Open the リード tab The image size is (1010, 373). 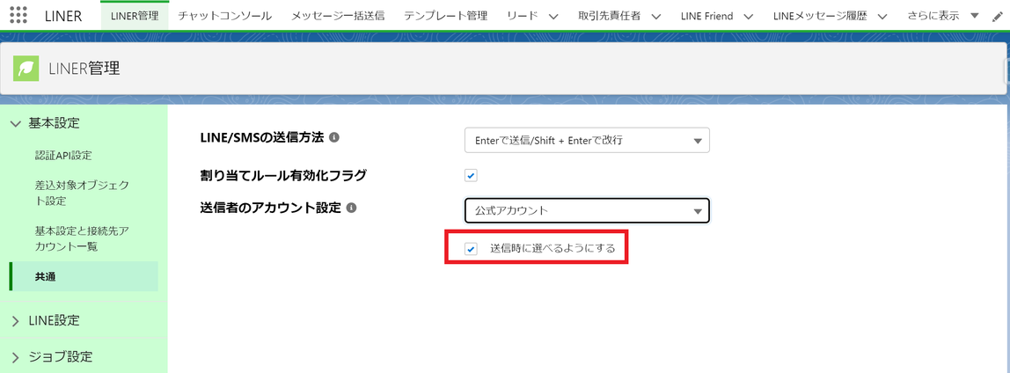522,16
